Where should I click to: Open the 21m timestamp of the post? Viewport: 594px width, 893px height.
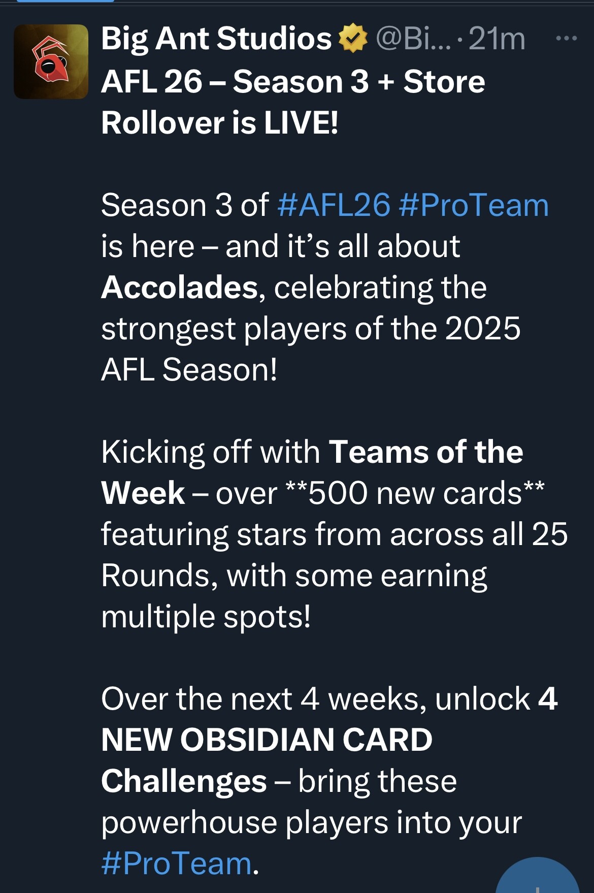(x=497, y=38)
